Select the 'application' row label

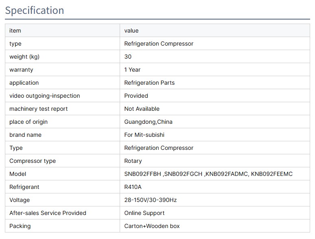24,83
